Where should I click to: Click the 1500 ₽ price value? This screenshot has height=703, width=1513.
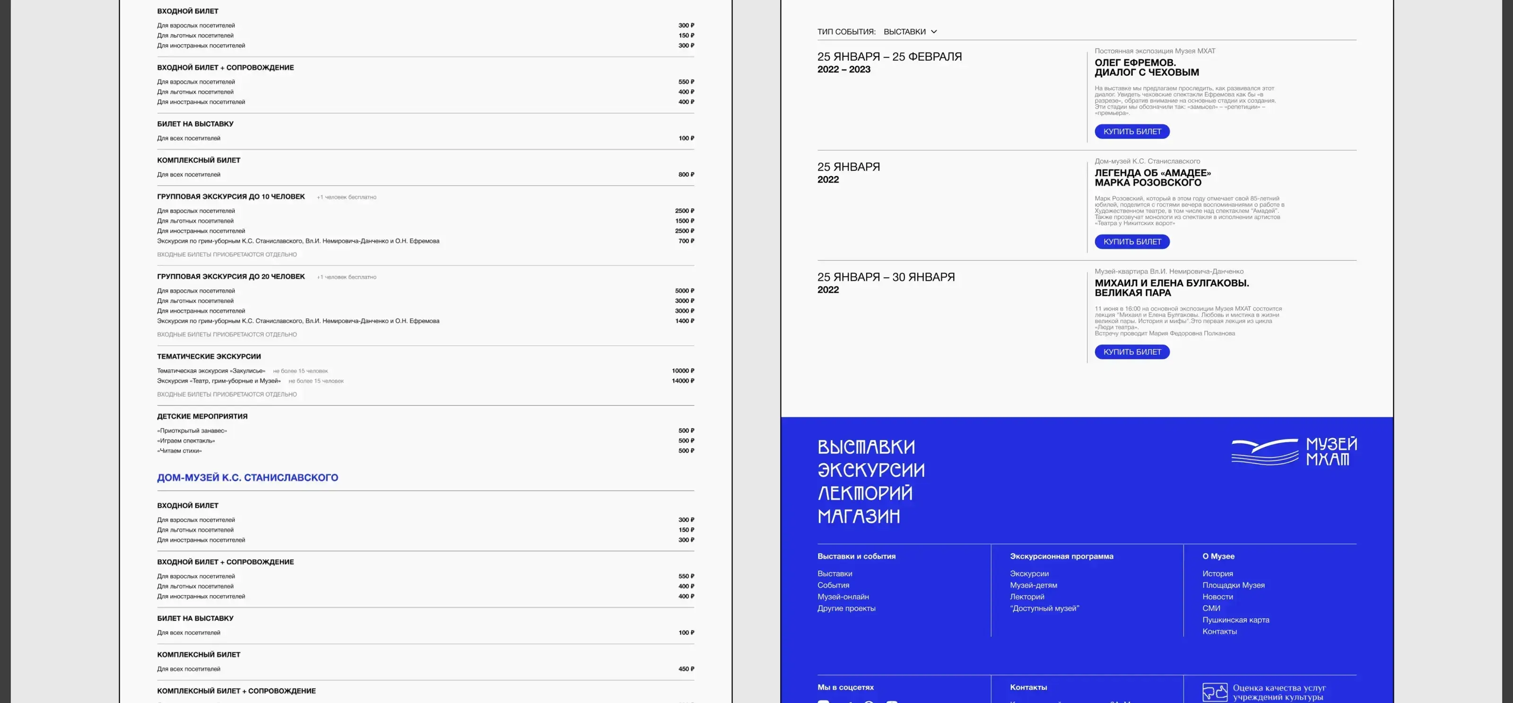(x=684, y=221)
